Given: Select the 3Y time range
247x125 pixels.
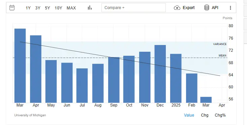Looking at the screenshot, I should coord(38,8).
